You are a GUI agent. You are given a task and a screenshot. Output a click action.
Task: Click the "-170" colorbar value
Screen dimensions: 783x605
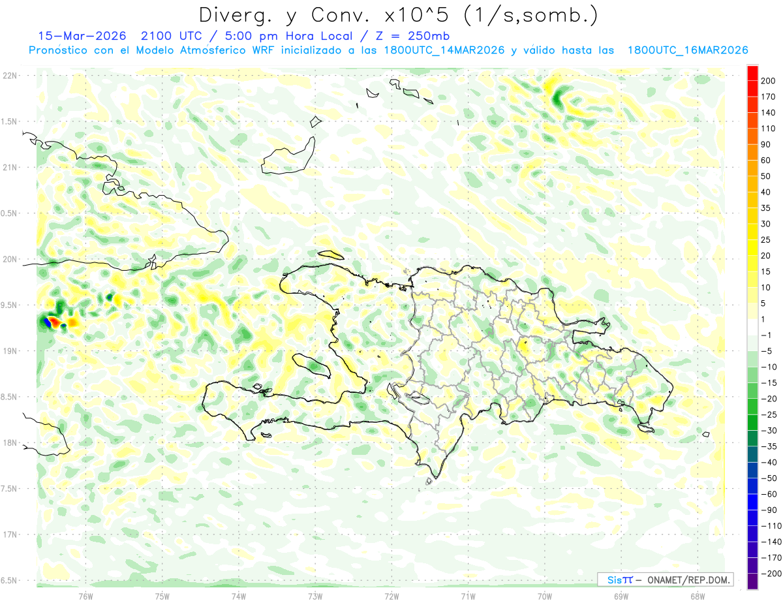[x=771, y=558]
